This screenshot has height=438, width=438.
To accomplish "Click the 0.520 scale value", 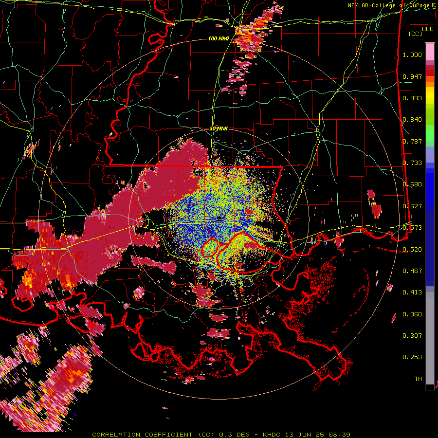I will pyautogui.click(x=412, y=250).
